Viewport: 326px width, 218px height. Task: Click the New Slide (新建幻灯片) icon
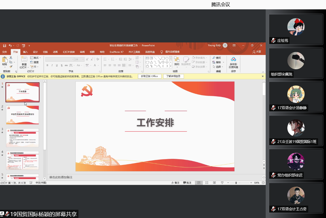(24, 61)
